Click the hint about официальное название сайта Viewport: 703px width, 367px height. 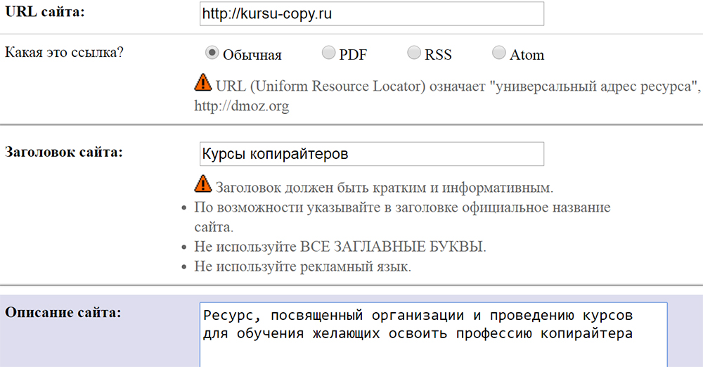point(402,209)
